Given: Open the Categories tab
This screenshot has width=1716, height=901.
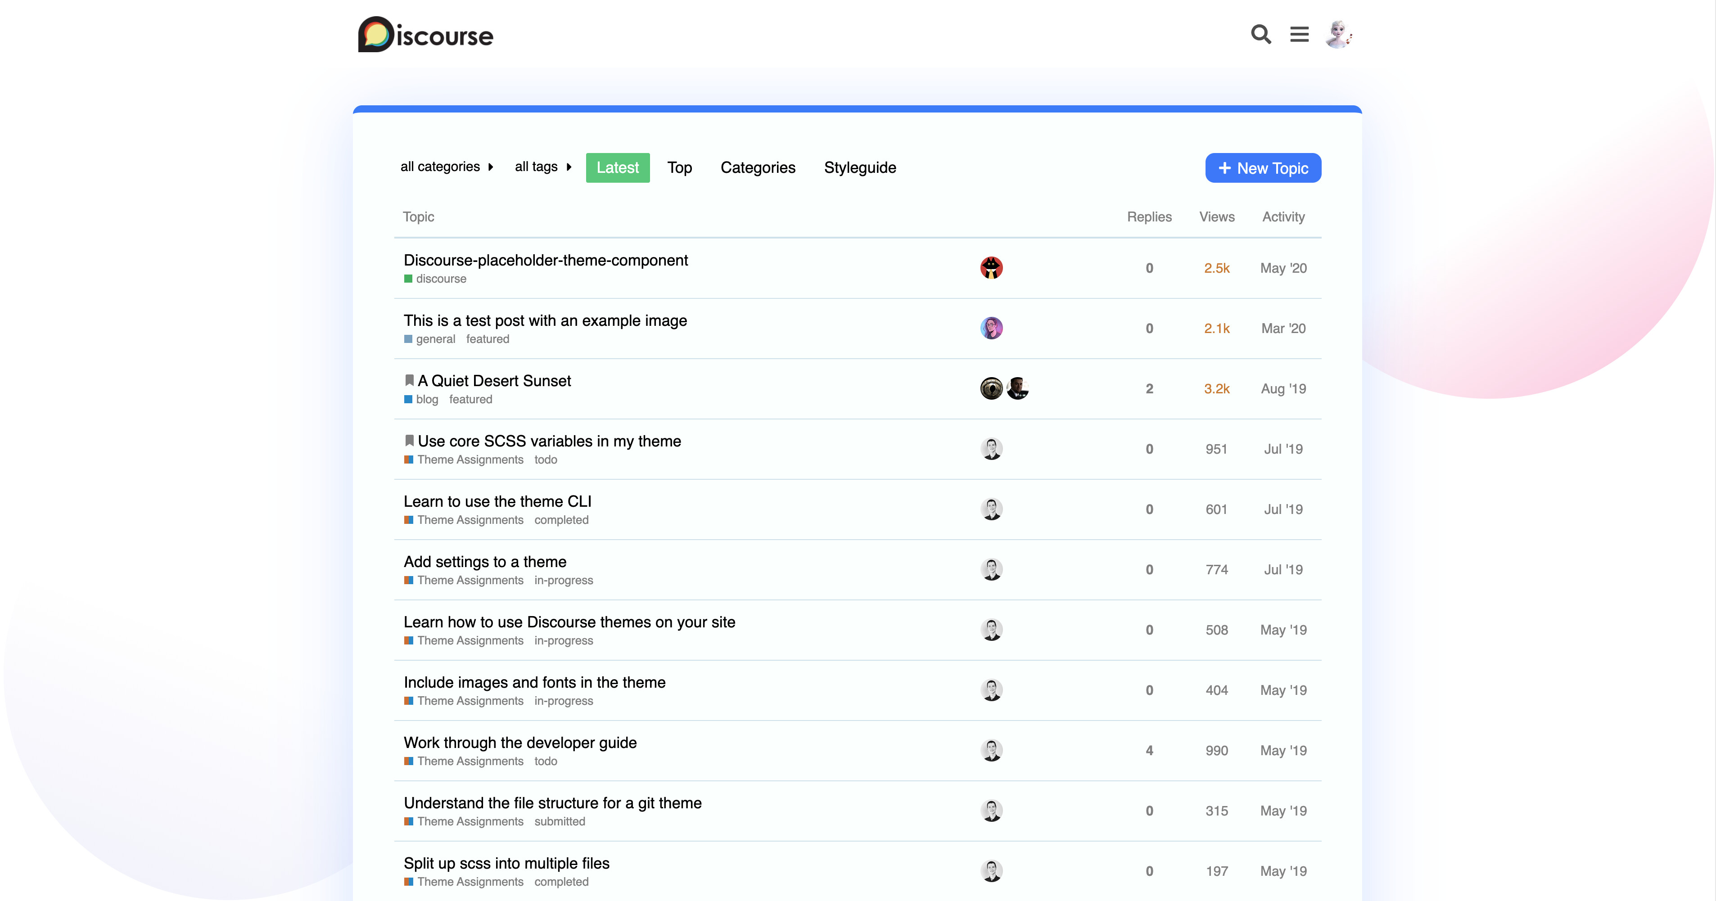Looking at the screenshot, I should click(758, 168).
